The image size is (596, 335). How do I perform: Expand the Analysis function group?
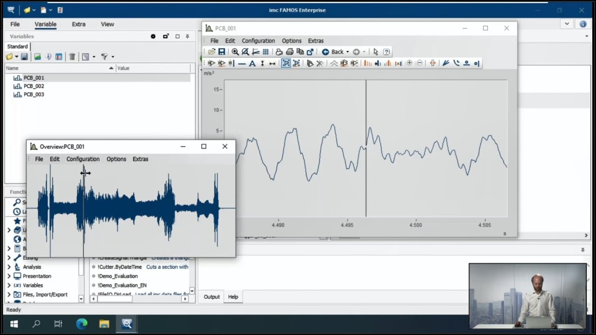[x=9, y=267]
